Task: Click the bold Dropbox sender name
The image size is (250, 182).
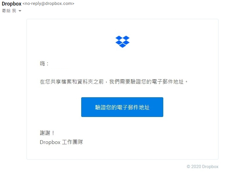Action: click(x=11, y=4)
